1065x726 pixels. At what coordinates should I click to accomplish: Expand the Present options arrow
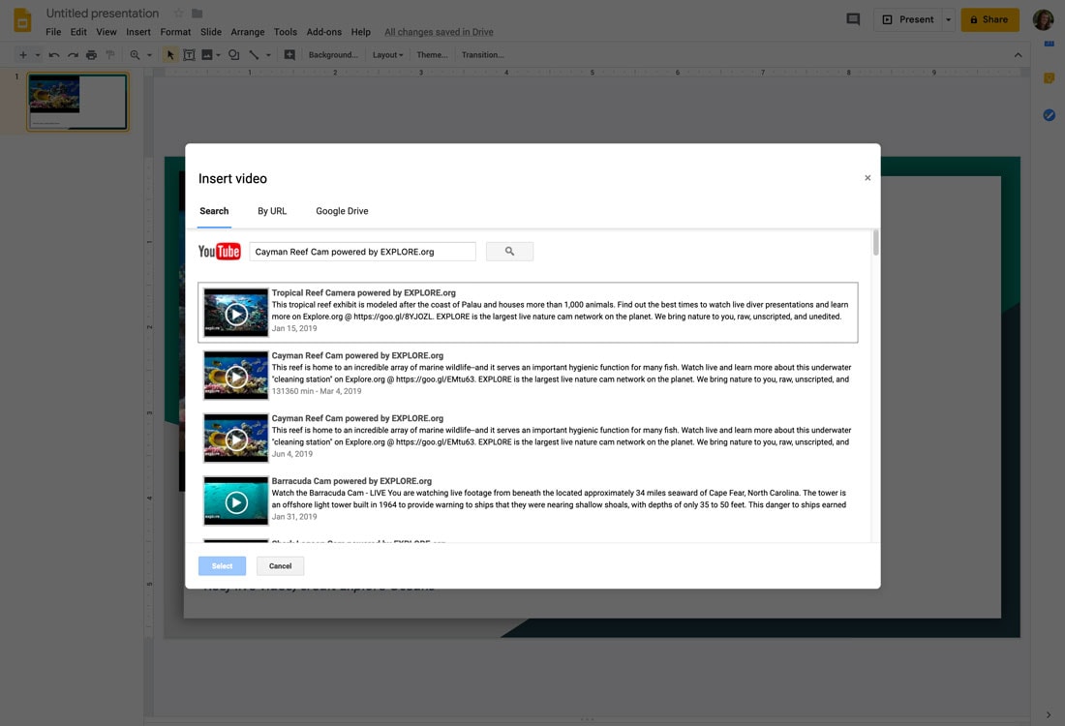click(948, 19)
